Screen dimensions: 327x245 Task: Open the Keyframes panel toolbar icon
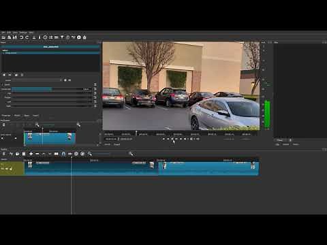coord(67,37)
